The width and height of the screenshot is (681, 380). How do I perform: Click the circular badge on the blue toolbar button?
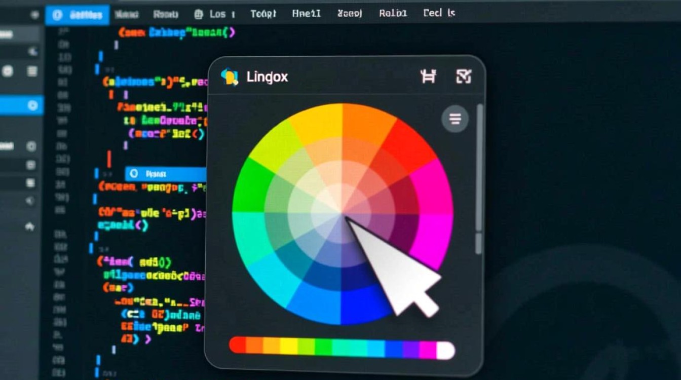(x=57, y=15)
